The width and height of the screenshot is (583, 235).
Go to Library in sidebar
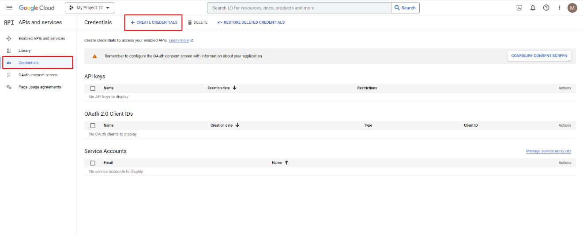tap(25, 51)
